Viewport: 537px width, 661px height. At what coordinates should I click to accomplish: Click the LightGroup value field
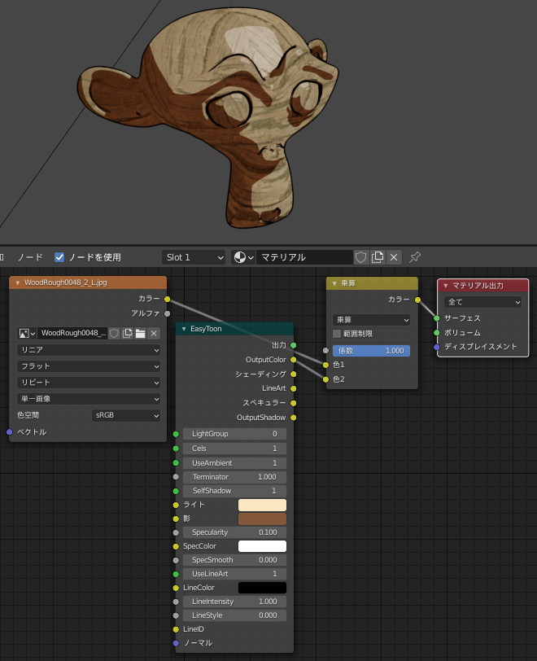pyautogui.click(x=235, y=434)
